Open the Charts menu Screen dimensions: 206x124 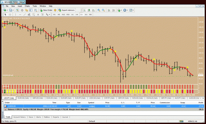click(x=27, y=6)
